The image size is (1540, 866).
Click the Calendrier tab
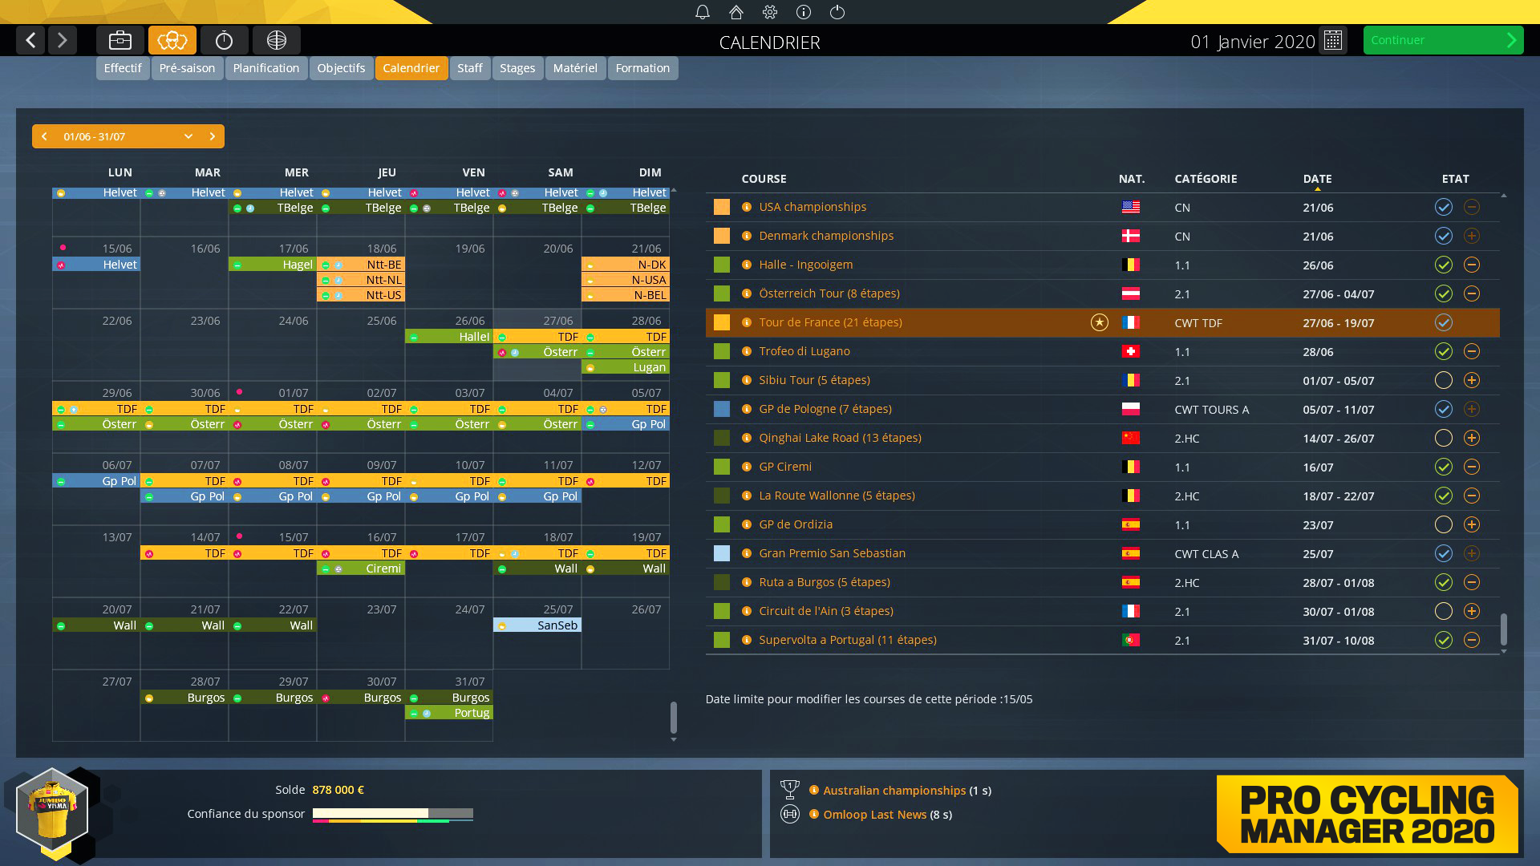point(411,67)
